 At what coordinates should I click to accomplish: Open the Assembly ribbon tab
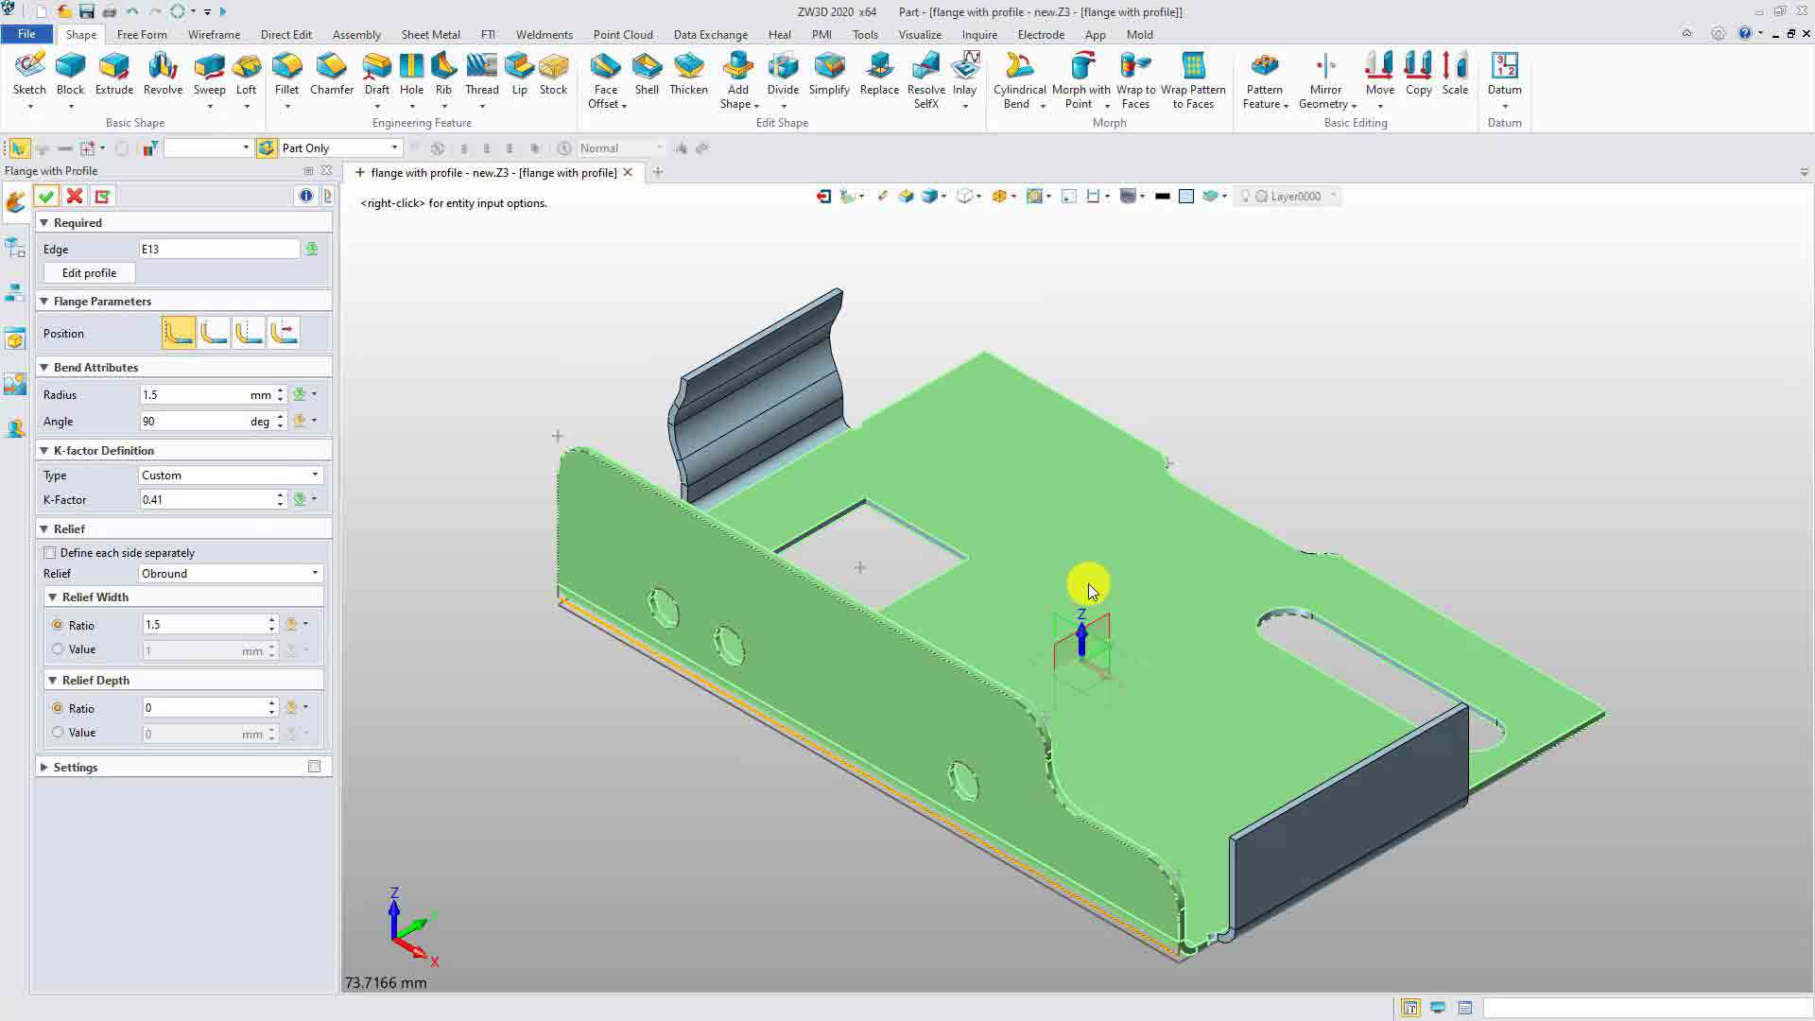(356, 34)
